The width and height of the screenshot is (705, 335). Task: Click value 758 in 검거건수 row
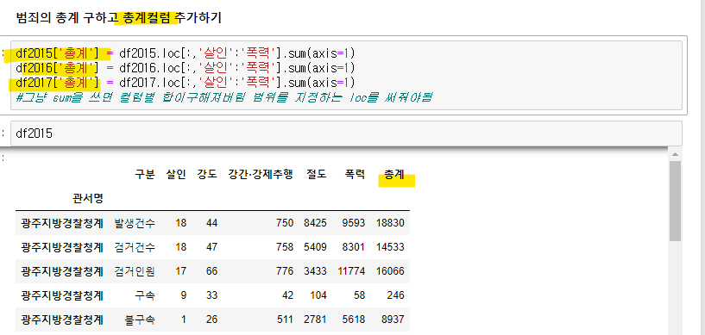pos(285,247)
